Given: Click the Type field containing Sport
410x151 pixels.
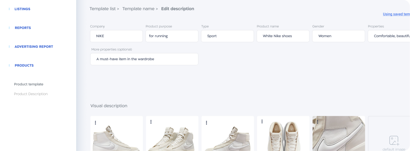Looking at the screenshot, I should pos(228,36).
